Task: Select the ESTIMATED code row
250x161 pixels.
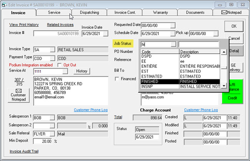Action: [x=180, y=76]
